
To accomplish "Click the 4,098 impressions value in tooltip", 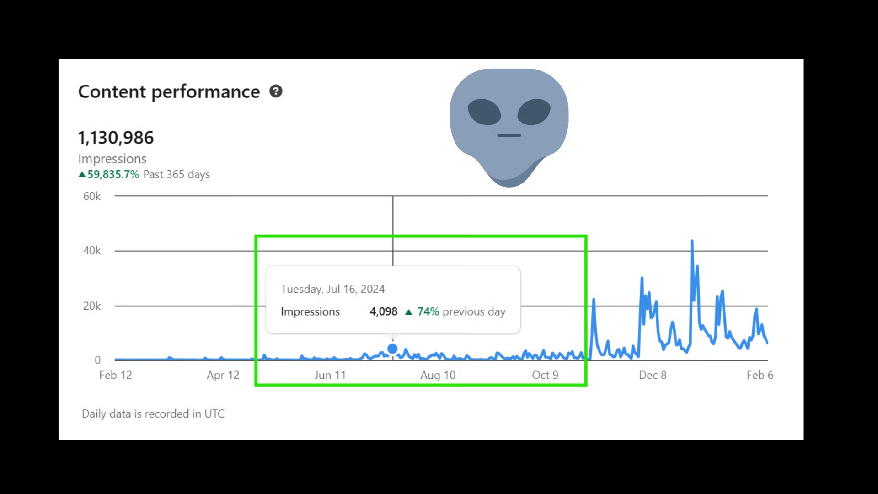I will [x=383, y=311].
